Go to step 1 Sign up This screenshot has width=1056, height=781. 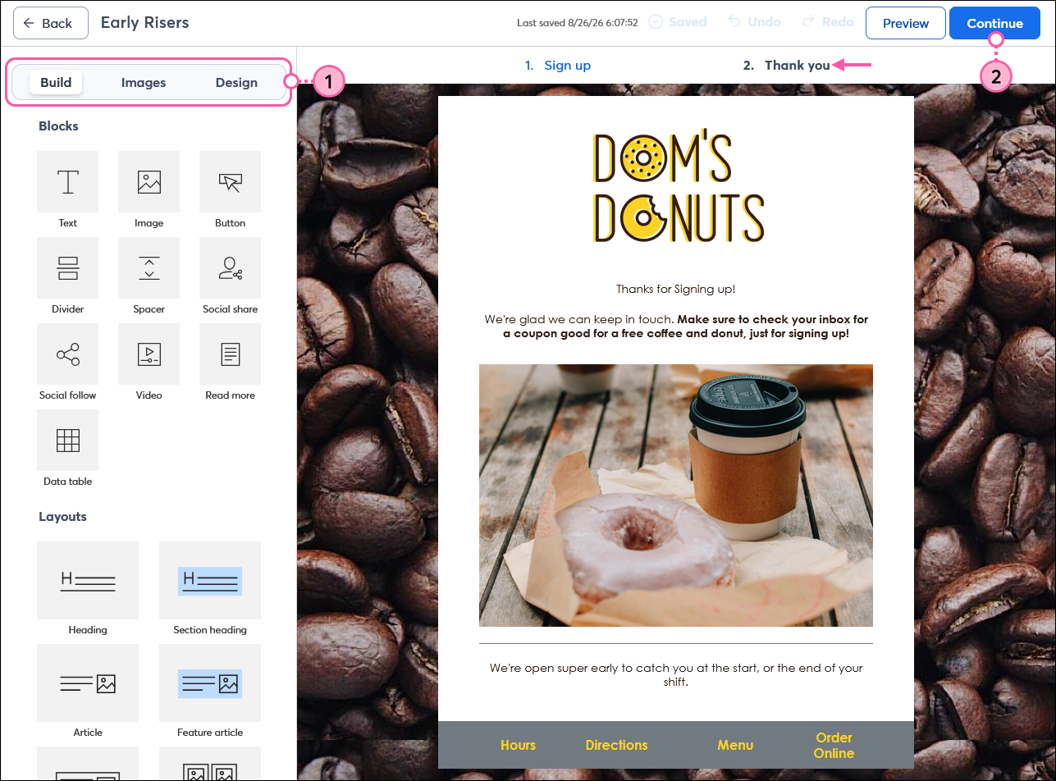point(558,65)
